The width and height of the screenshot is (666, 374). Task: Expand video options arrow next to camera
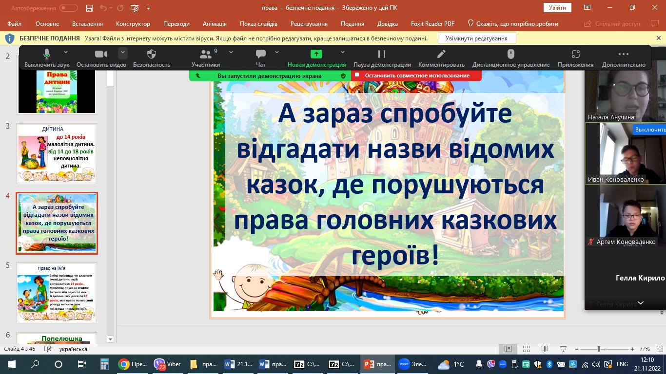click(x=123, y=52)
